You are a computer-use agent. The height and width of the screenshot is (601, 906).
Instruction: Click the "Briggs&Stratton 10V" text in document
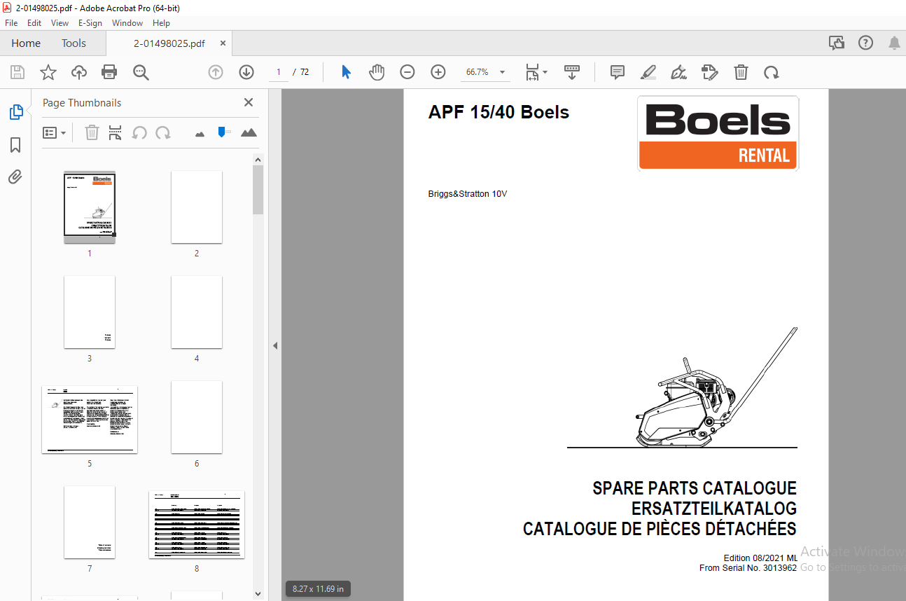coord(468,194)
